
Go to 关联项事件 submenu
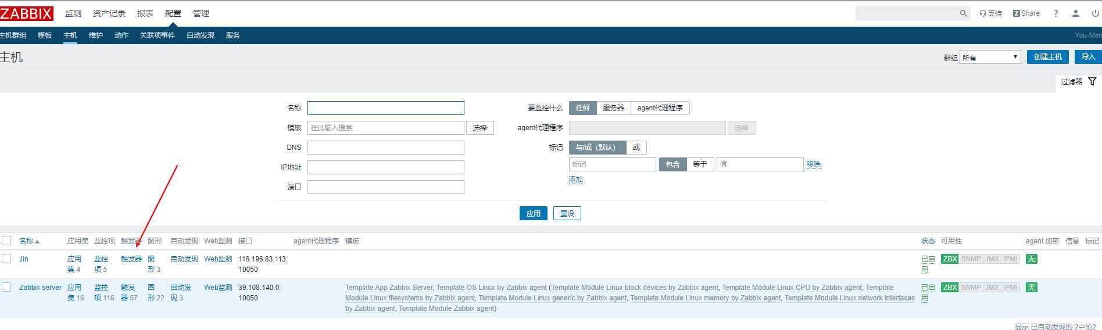(158, 35)
